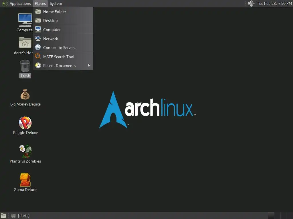Click the clock icon of Recent Documents
293x219 pixels.
tap(38, 65)
